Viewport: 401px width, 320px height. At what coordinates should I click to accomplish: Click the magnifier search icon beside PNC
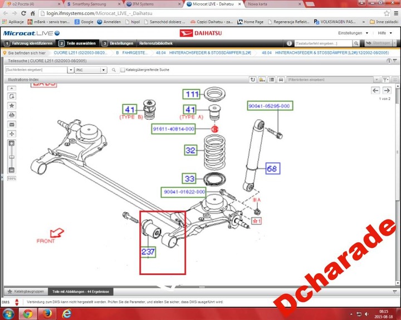tap(113, 70)
